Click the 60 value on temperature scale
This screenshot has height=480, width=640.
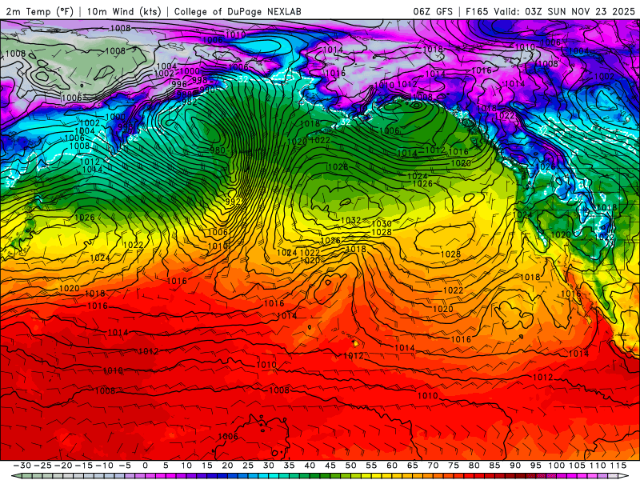pos(392,466)
